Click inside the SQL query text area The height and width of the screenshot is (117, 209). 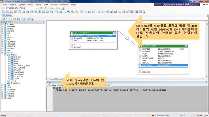(x=130, y=99)
